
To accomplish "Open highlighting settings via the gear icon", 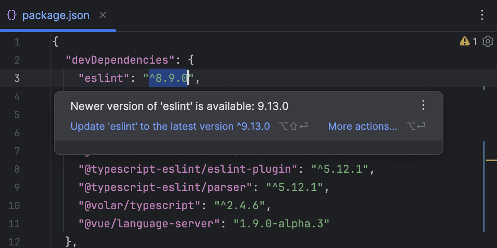I will [487, 41].
